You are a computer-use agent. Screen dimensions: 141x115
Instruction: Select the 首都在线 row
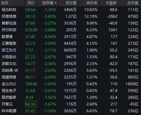coord(70,23)
